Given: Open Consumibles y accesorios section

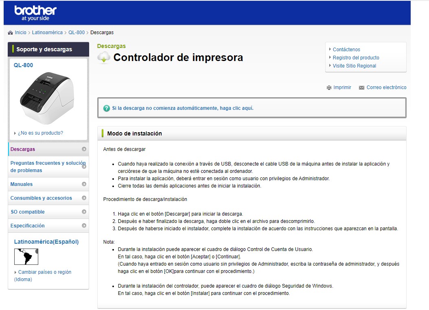Looking at the screenshot, I should [48, 198].
